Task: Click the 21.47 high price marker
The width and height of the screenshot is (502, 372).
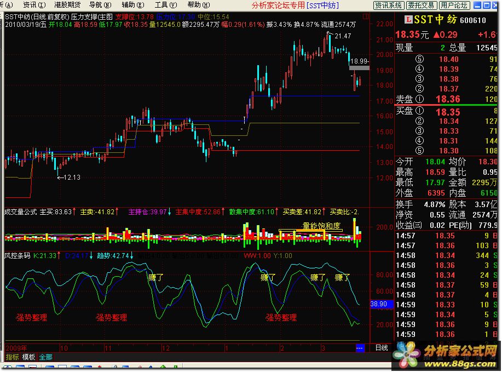Action: point(343,36)
